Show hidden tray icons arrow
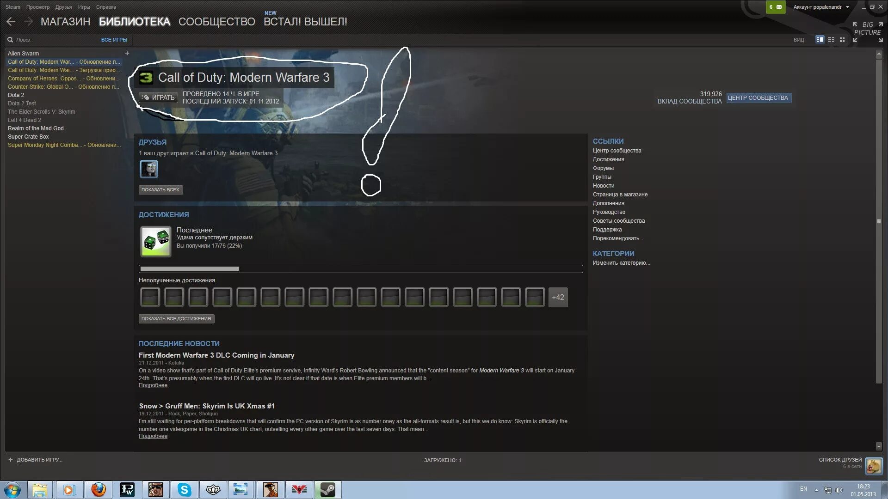The image size is (888, 499). point(816,490)
